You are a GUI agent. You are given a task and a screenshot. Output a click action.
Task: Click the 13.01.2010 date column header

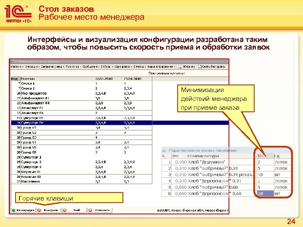pos(133,79)
